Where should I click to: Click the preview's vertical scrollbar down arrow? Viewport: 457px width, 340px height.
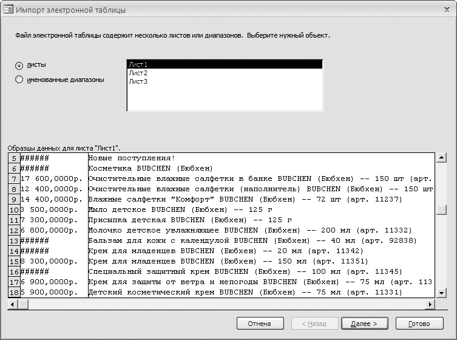(x=441, y=293)
